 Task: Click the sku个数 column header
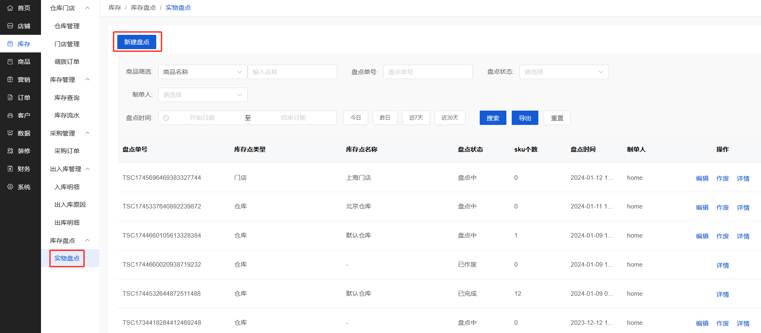click(x=526, y=149)
